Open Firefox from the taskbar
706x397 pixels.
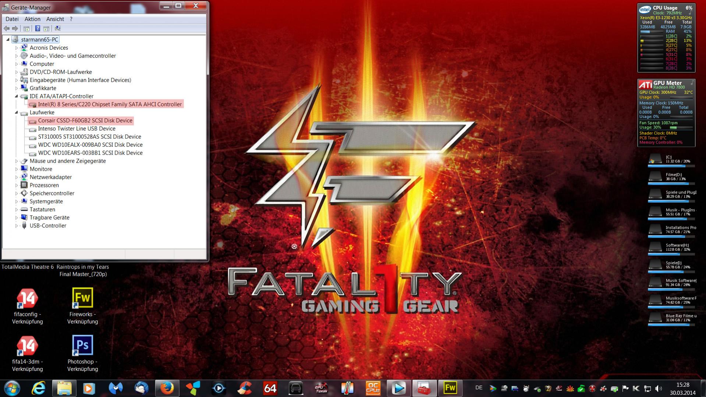tap(167, 388)
